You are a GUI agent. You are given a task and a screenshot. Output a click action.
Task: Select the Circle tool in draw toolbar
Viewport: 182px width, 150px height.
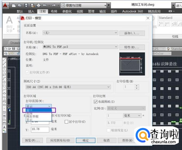(x=4, y=82)
